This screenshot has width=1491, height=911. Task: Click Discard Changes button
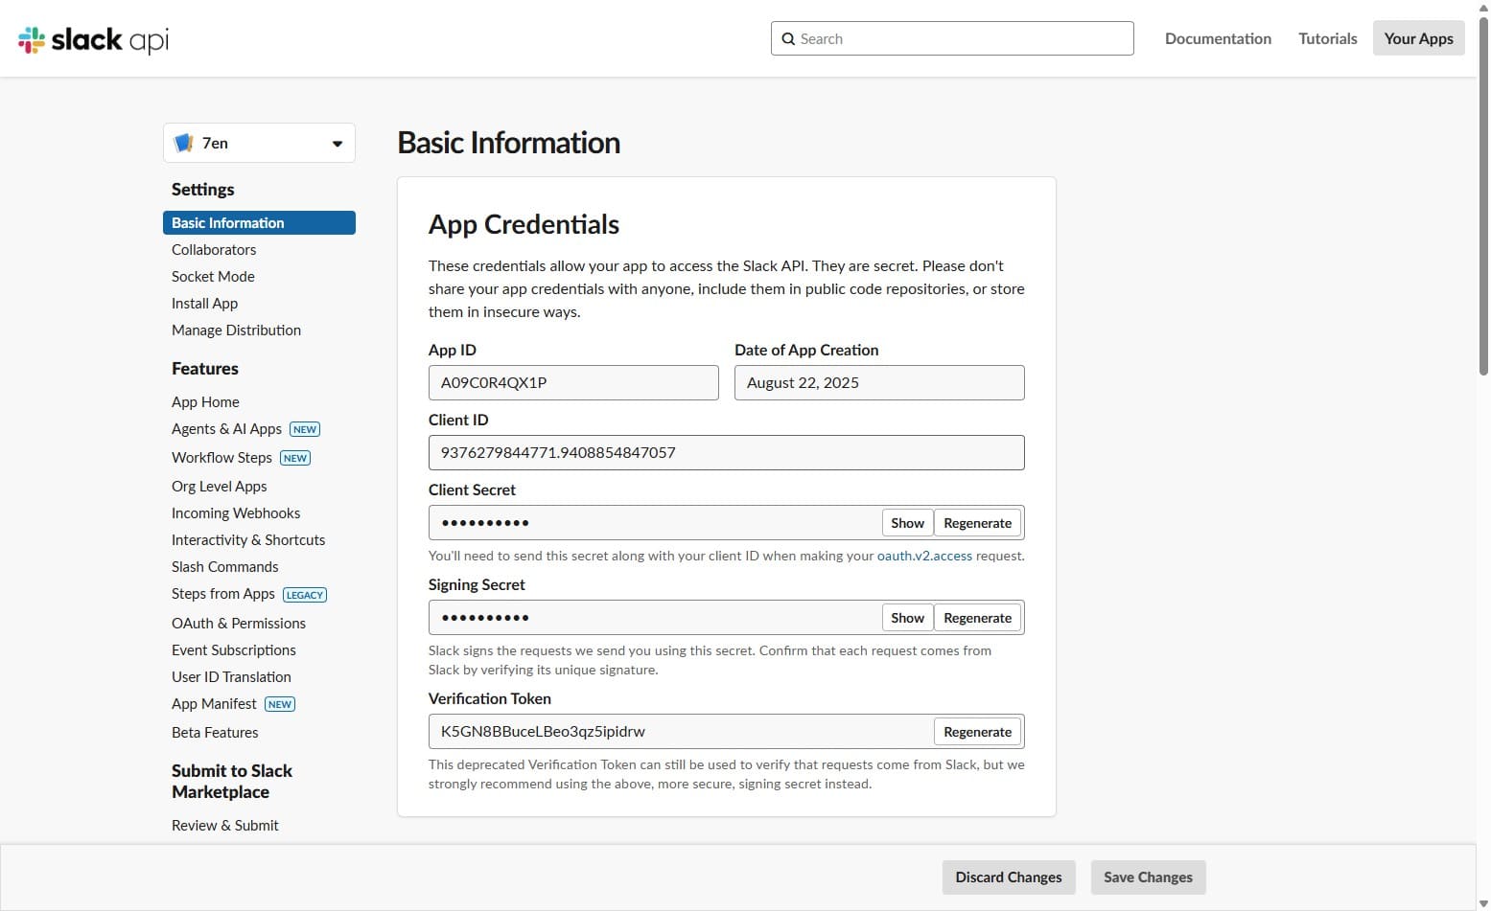(1009, 877)
